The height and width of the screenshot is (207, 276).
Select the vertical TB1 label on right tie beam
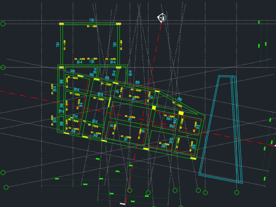115,44
